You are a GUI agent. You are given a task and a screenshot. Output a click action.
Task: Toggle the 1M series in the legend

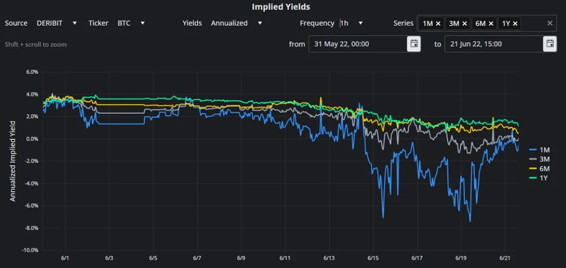coord(538,150)
